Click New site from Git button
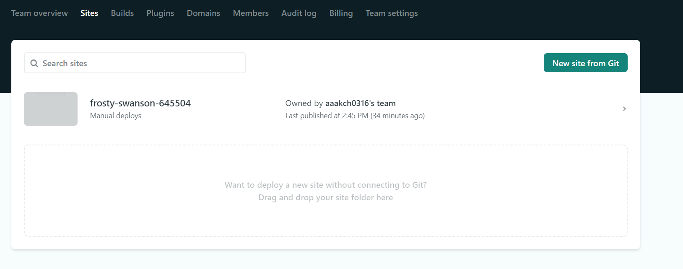The height and width of the screenshot is (269, 683). tap(585, 63)
